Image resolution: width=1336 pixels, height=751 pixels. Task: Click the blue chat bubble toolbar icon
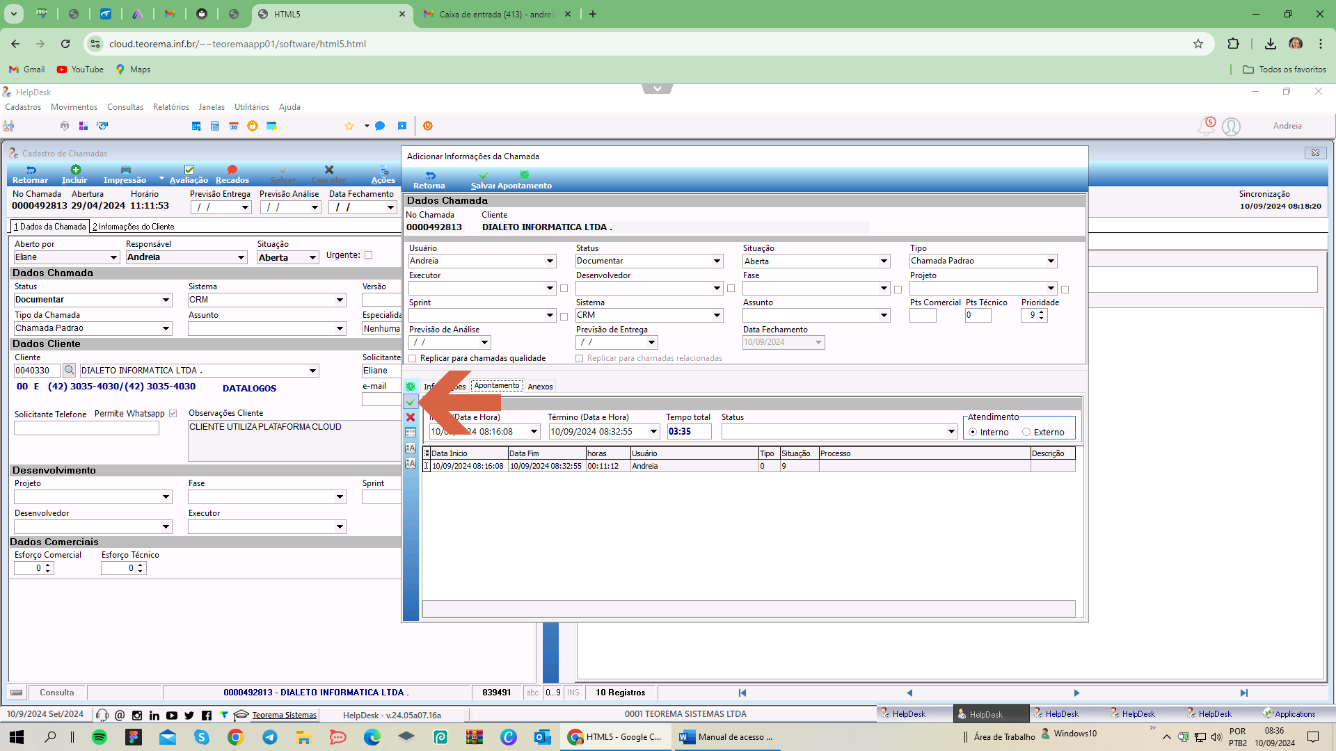pyautogui.click(x=380, y=126)
